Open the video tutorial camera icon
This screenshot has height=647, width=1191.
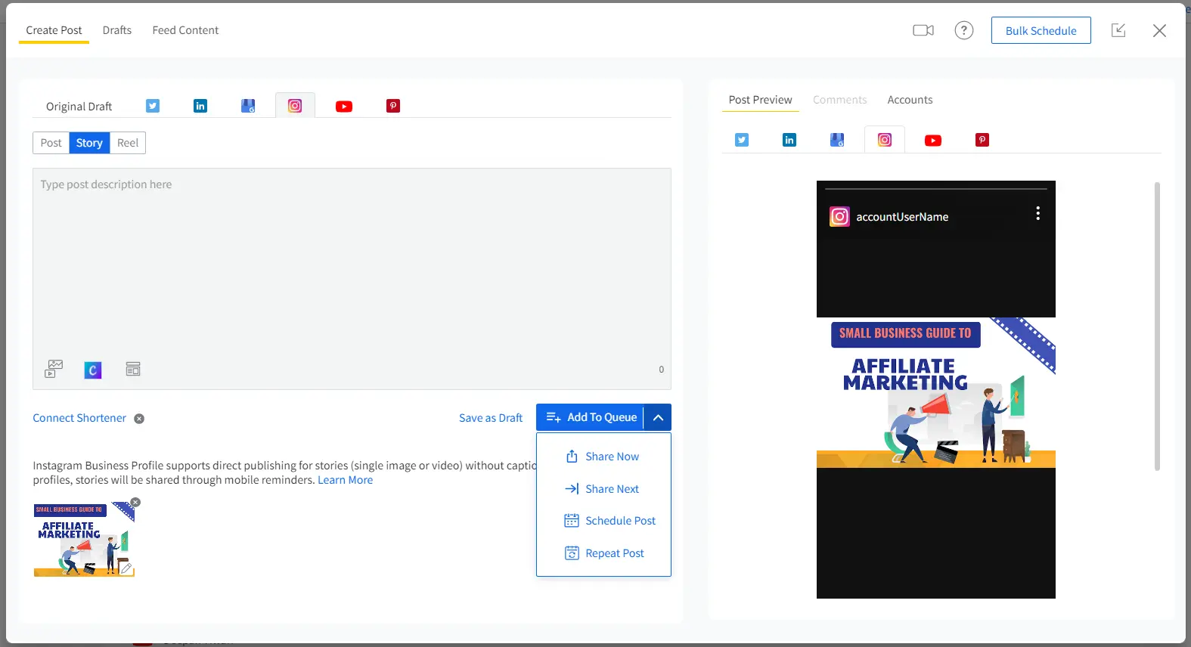click(x=923, y=30)
